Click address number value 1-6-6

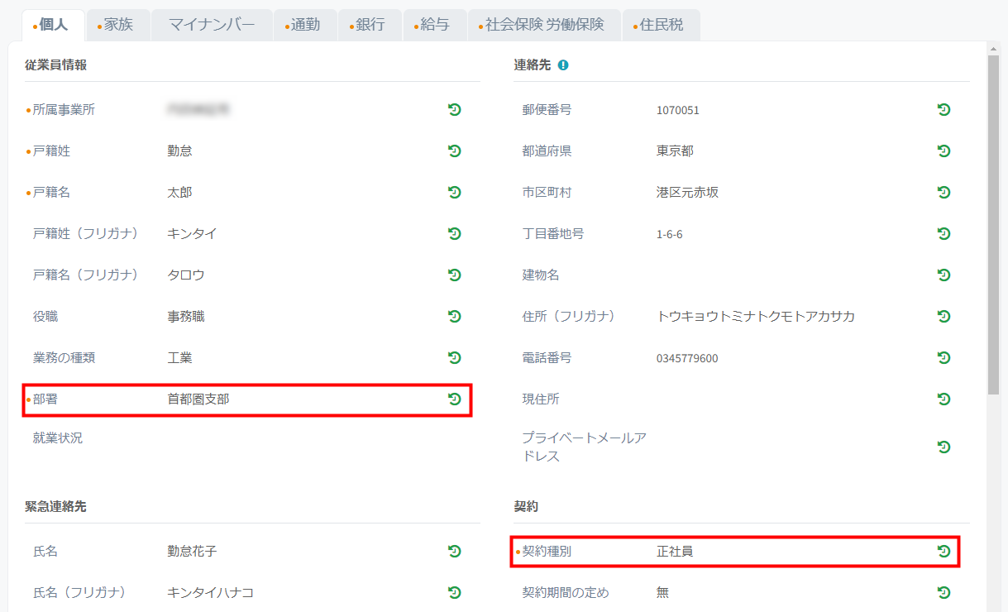[670, 234]
